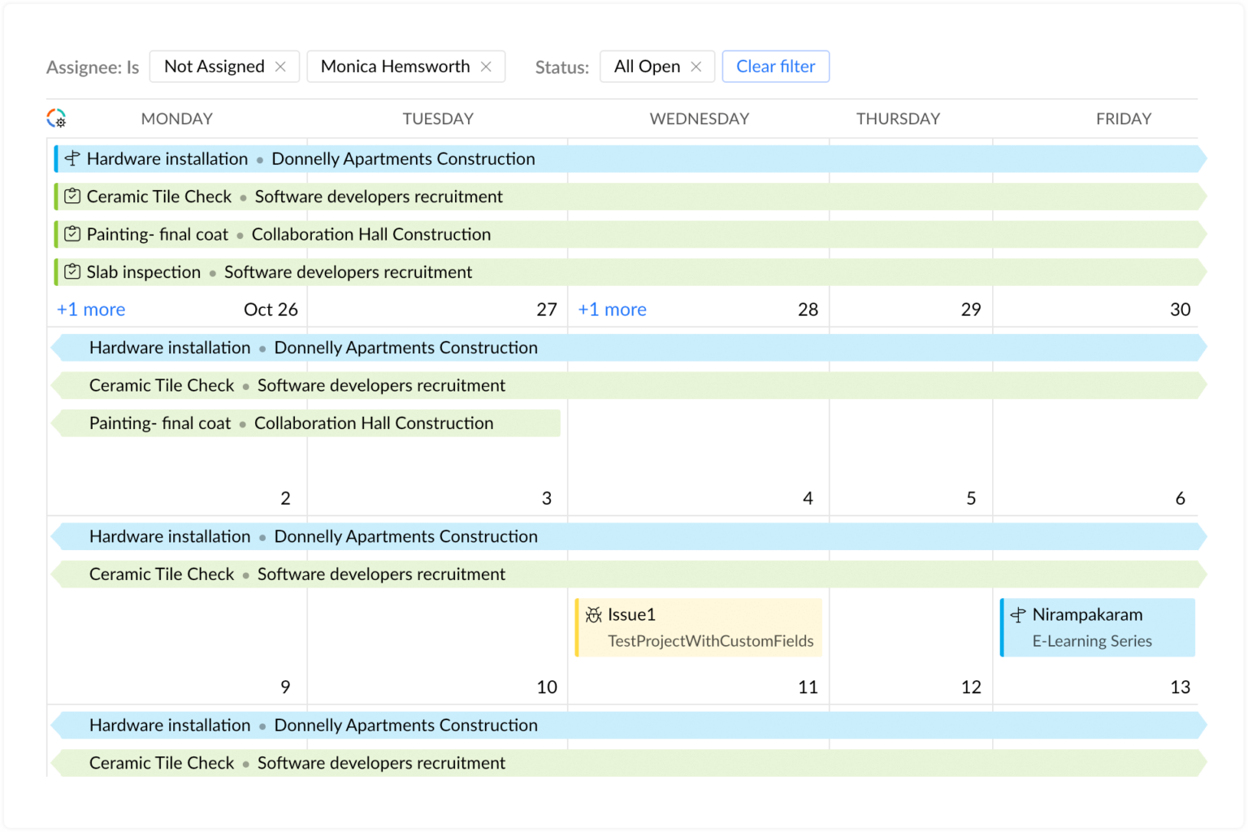Open the Status filter selector

(561, 67)
